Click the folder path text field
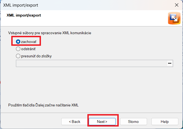The height and width of the screenshot is (129, 183). tap(92, 63)
